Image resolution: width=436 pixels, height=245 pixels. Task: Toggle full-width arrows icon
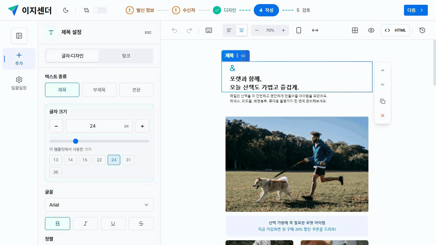[315, 30]
